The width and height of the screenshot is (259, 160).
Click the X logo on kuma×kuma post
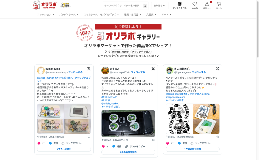(x=89, y=69)
